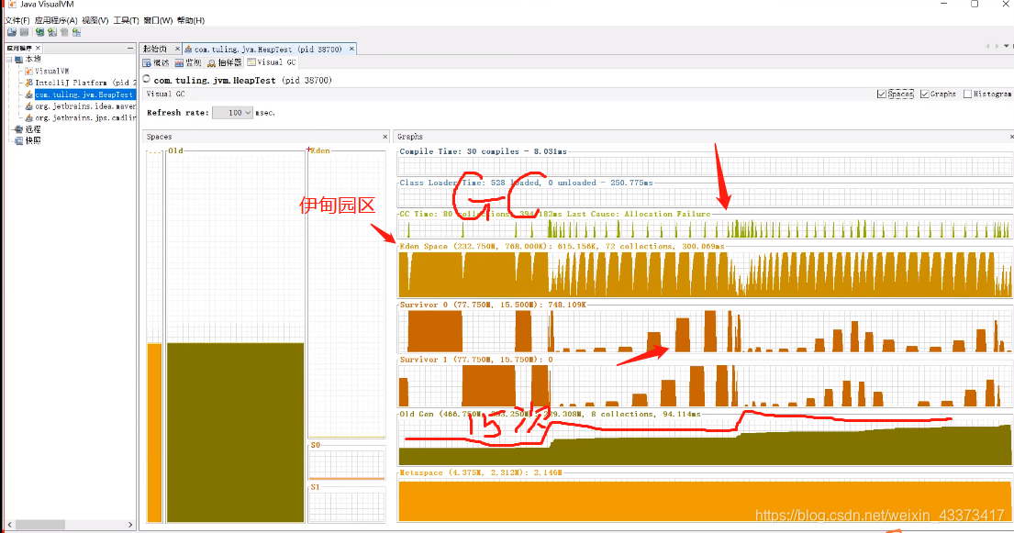
Task: Click the 远程 remote hosts icon
Action: pos(19,129)
